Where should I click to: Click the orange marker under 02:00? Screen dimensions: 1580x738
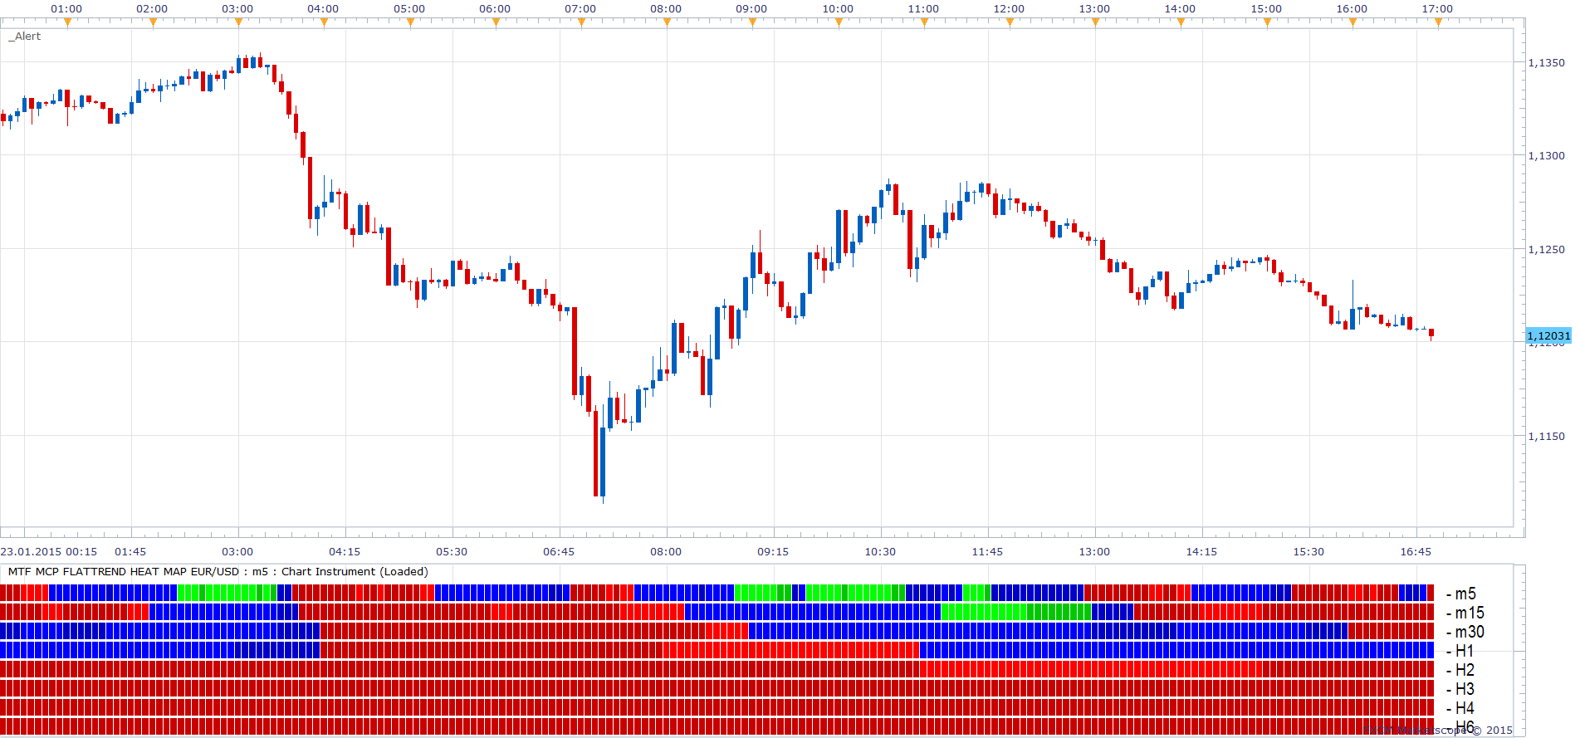point(153,22)
